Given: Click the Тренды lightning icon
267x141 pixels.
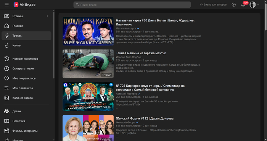Looking at the screenshot, I should (x=6, y=36).
